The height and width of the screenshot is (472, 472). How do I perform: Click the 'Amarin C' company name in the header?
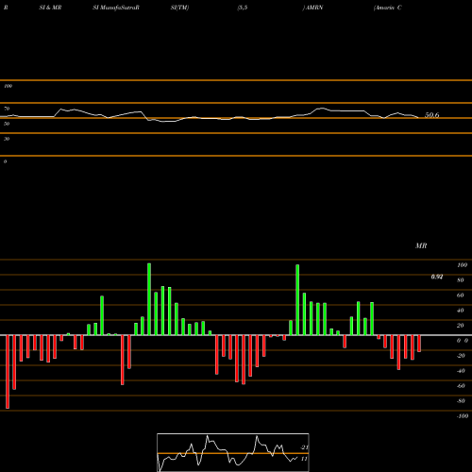point(388,8)
